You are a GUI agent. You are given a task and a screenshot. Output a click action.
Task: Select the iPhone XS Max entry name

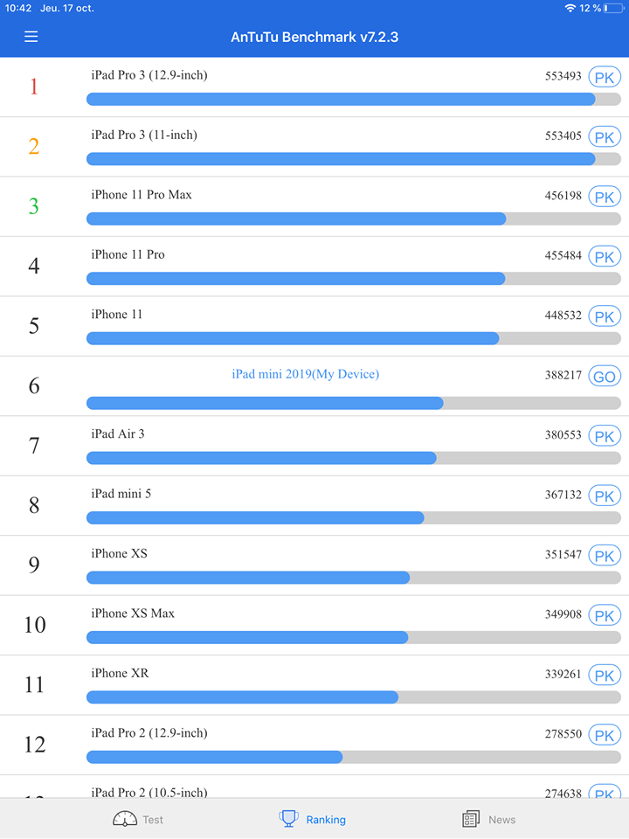coord(133,614)
